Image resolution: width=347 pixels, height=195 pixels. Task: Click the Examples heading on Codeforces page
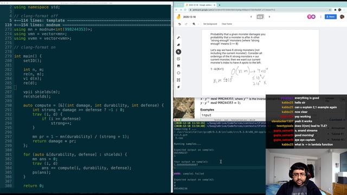click(207, 109)
